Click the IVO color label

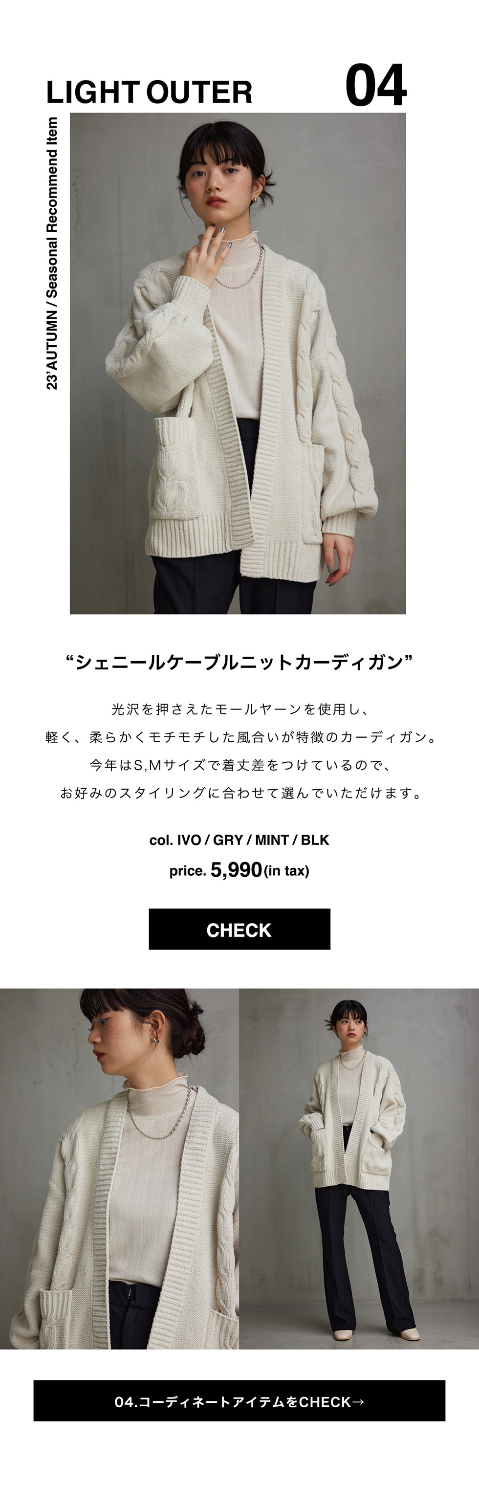[x=189, y=840]
